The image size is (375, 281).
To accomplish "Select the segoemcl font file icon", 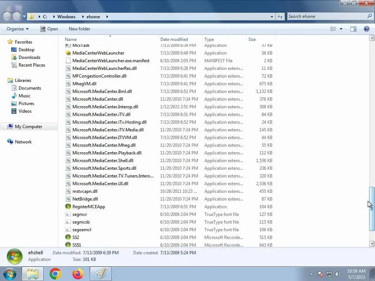I will (x=68, y=230).
